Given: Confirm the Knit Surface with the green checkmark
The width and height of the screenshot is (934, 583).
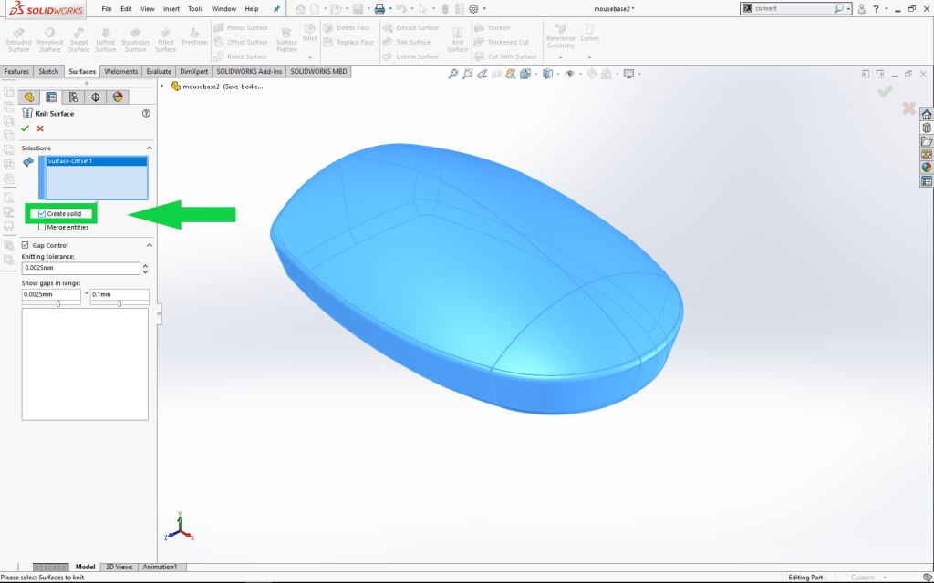Looking at the screenshot, I should coord(25,128).
